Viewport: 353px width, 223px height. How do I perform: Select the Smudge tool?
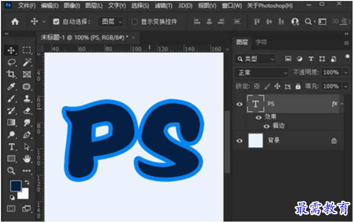(x=27, y=122)
